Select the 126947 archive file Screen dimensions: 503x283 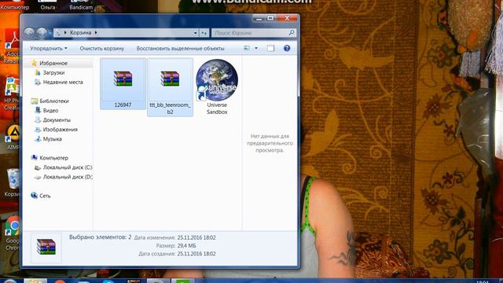(123, 84)
